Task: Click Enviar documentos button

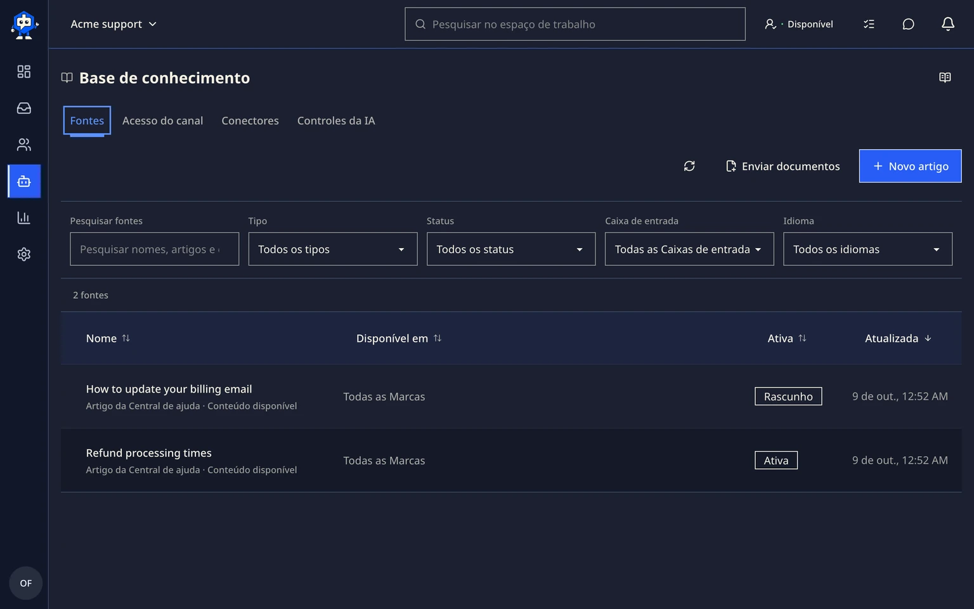Action: coord(782,166)
